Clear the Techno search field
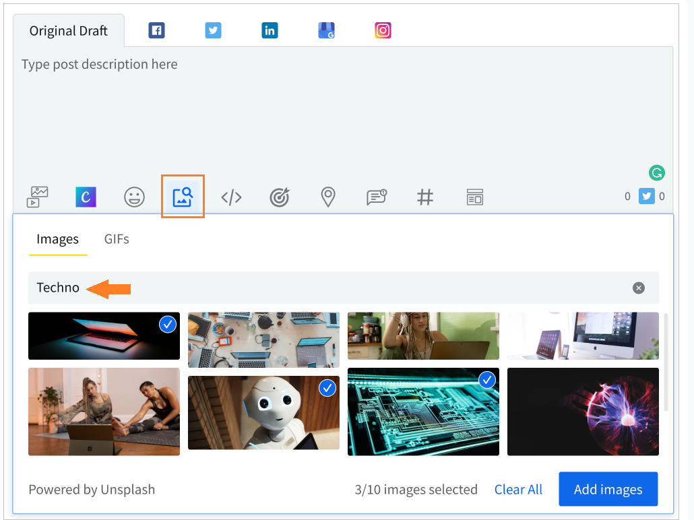Viewport: 694px width, 520px height. coord(639,288)
